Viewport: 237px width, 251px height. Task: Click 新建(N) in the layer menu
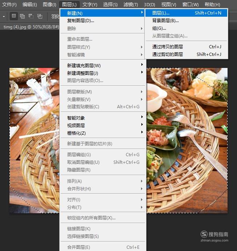pyautogui.click(x=103, y=13)
